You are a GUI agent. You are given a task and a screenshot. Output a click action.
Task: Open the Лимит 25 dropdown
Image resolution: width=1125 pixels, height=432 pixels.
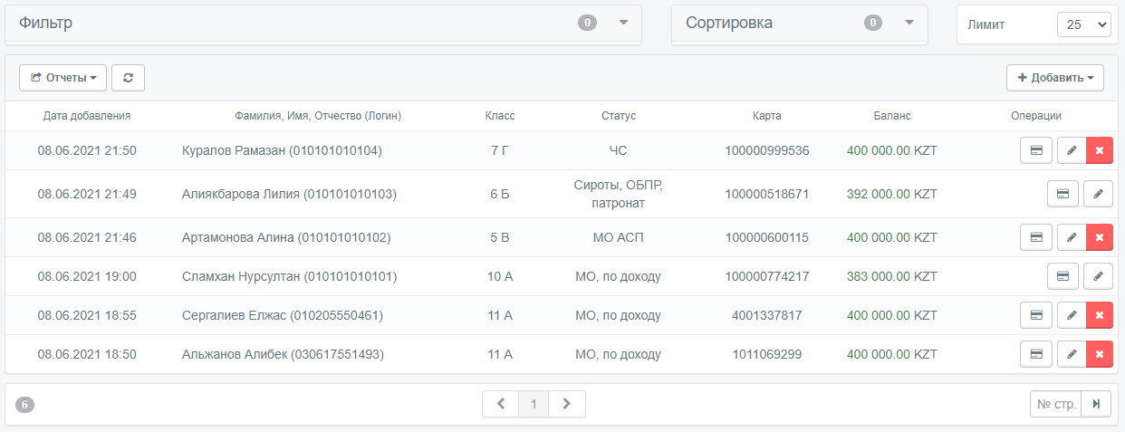[1083, 24]
